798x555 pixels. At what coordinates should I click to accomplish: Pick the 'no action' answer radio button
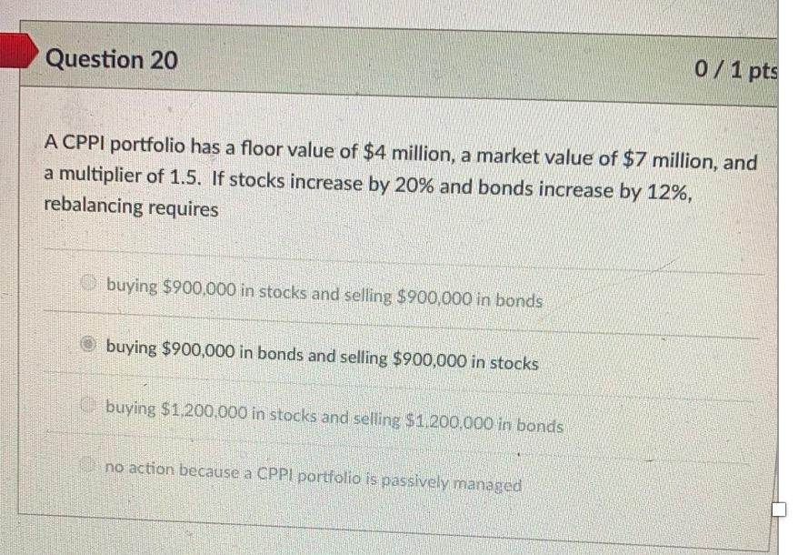click(x=87, y=467)
